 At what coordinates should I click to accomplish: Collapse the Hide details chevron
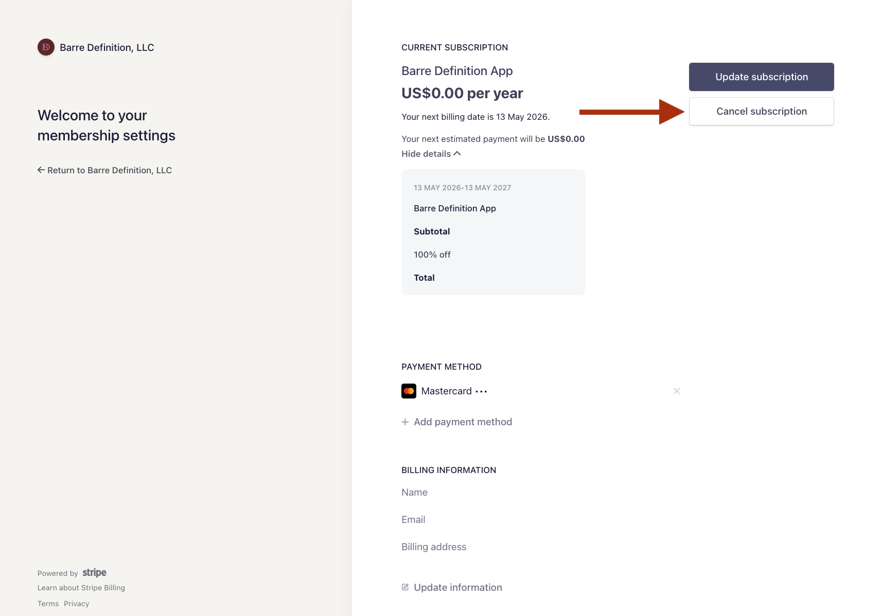coord(457,154)
